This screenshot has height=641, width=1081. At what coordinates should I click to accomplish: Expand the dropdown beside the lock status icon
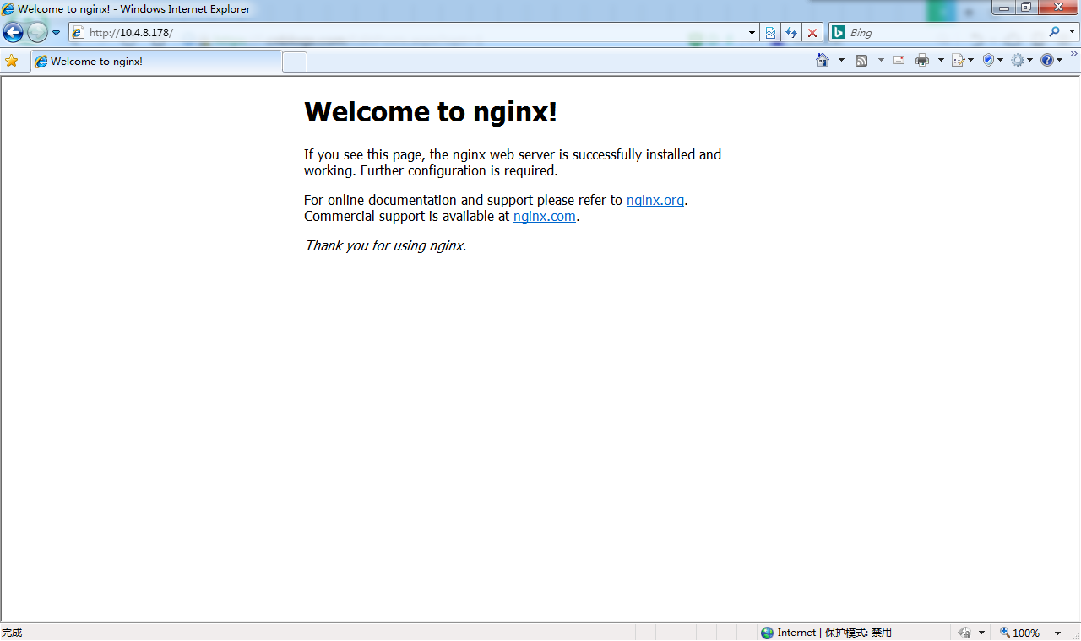(982, 633)
